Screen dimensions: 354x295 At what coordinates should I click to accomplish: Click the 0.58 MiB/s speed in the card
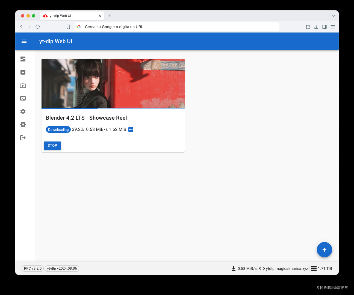point(97,129)
